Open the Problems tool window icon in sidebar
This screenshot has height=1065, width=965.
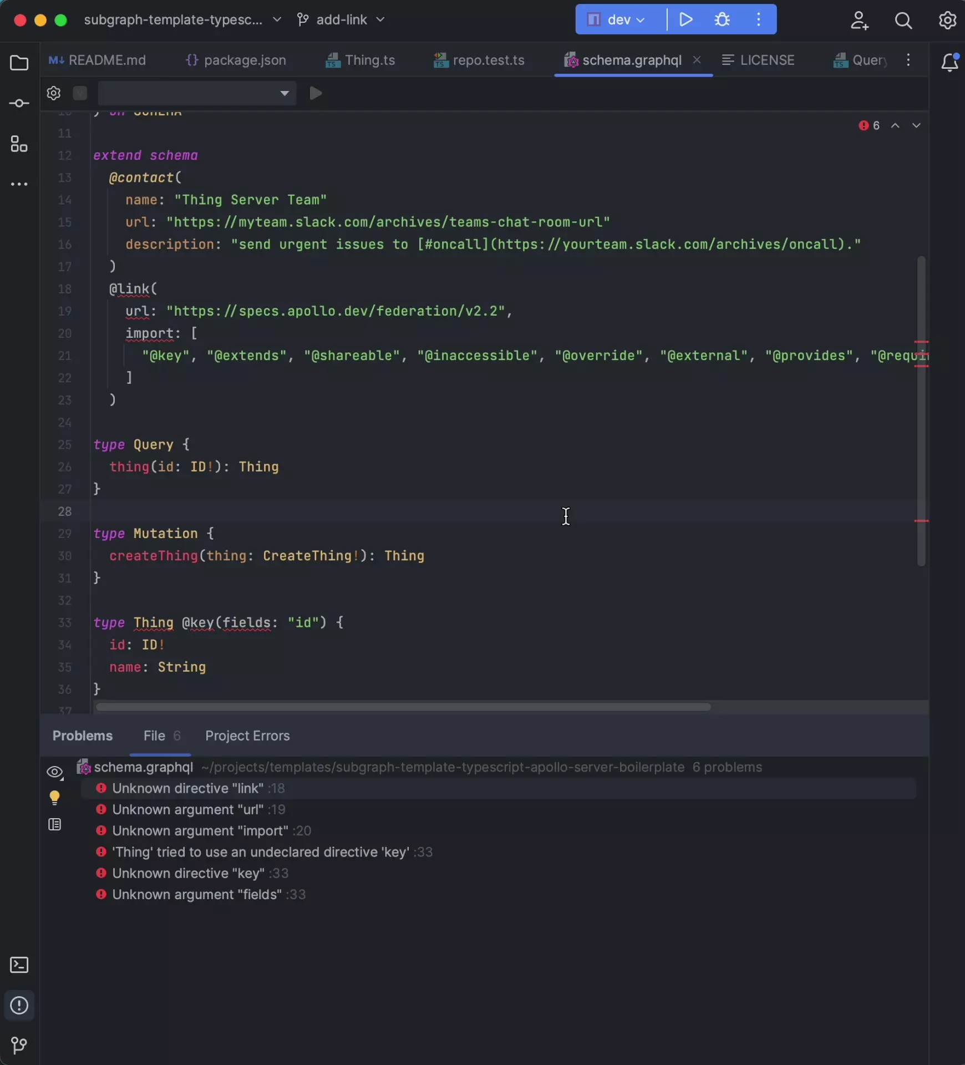coord(19,1005)
